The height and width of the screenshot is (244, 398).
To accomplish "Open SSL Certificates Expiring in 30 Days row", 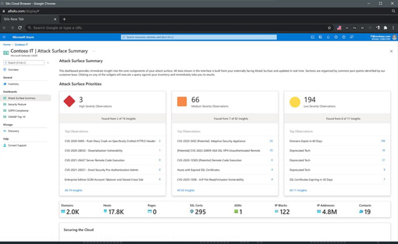I will (337, 179).
